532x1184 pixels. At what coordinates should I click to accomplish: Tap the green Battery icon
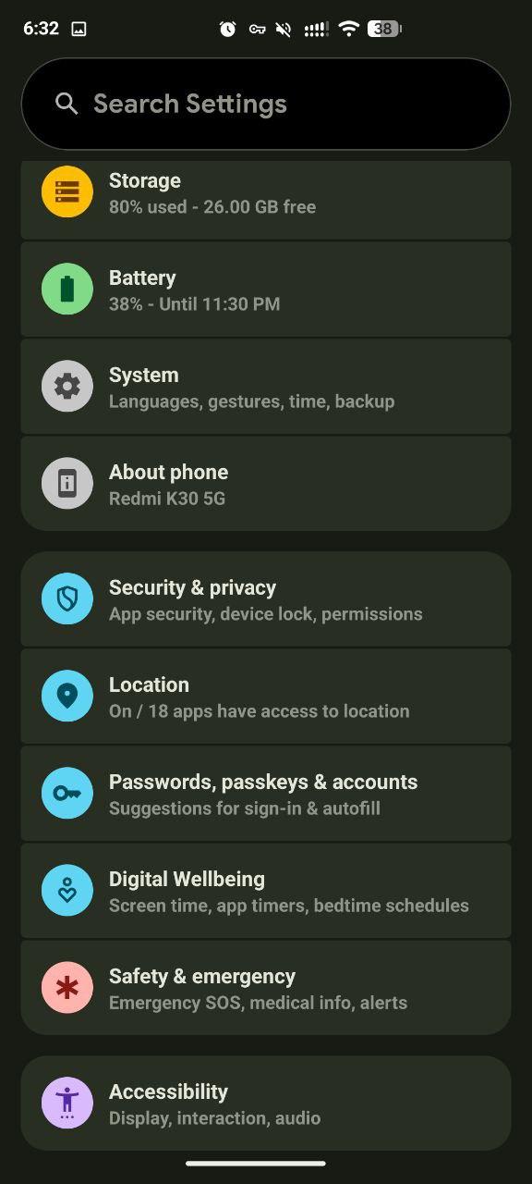pyautogui.click(x=67, y=289)
